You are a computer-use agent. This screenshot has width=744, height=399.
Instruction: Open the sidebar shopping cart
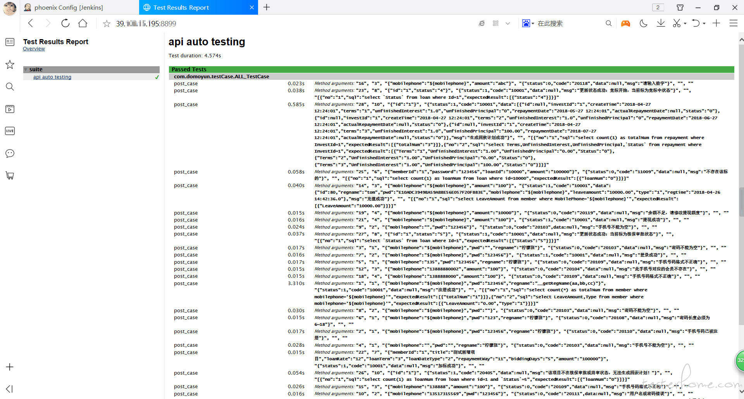click(10, 175)
